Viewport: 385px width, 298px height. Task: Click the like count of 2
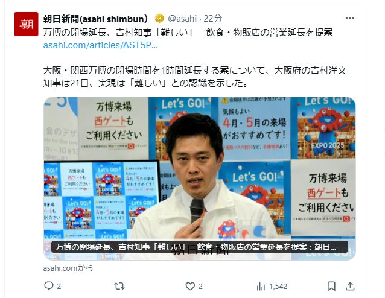coord(200,287)
